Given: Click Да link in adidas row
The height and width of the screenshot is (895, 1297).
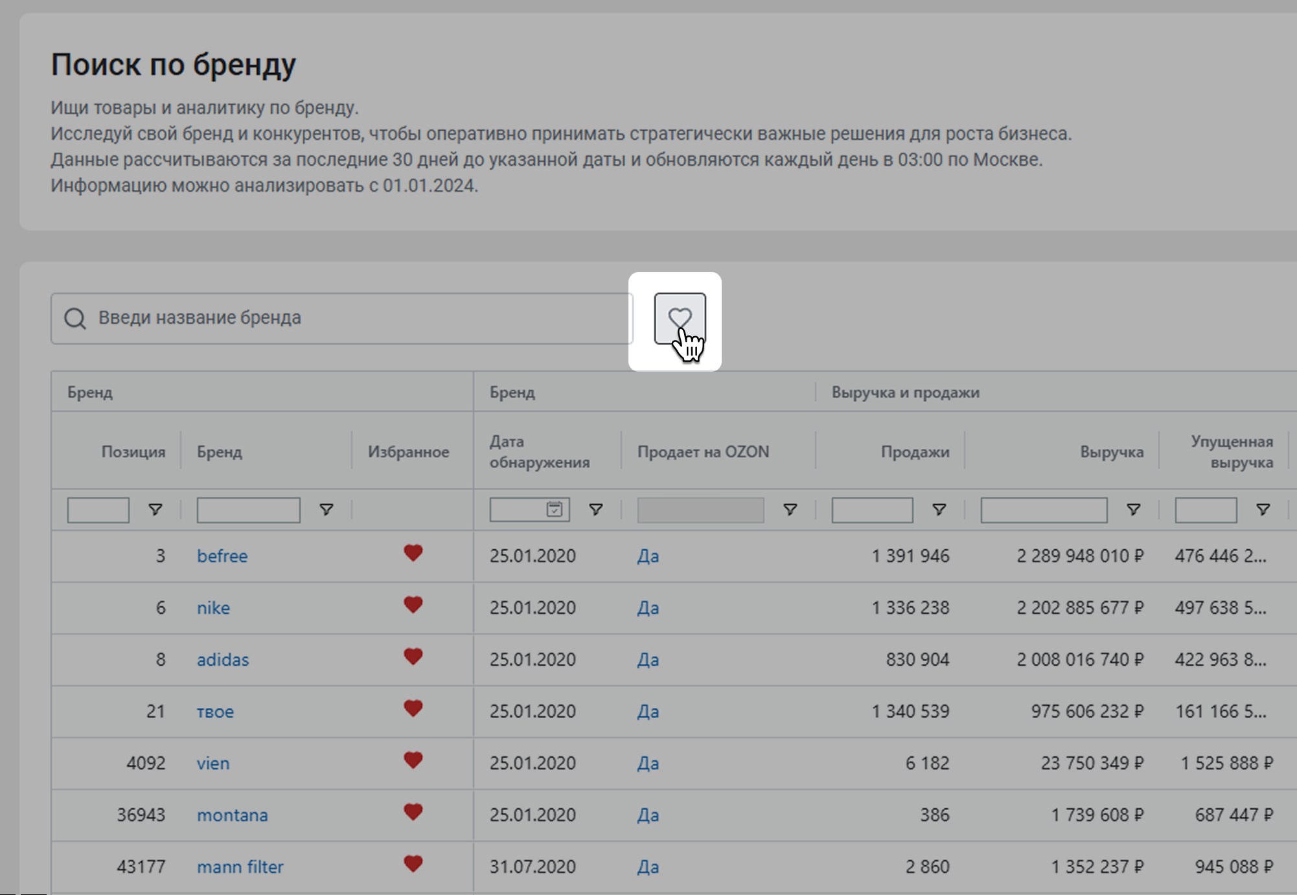Looking at the screenshot, I should coord(648,659).
